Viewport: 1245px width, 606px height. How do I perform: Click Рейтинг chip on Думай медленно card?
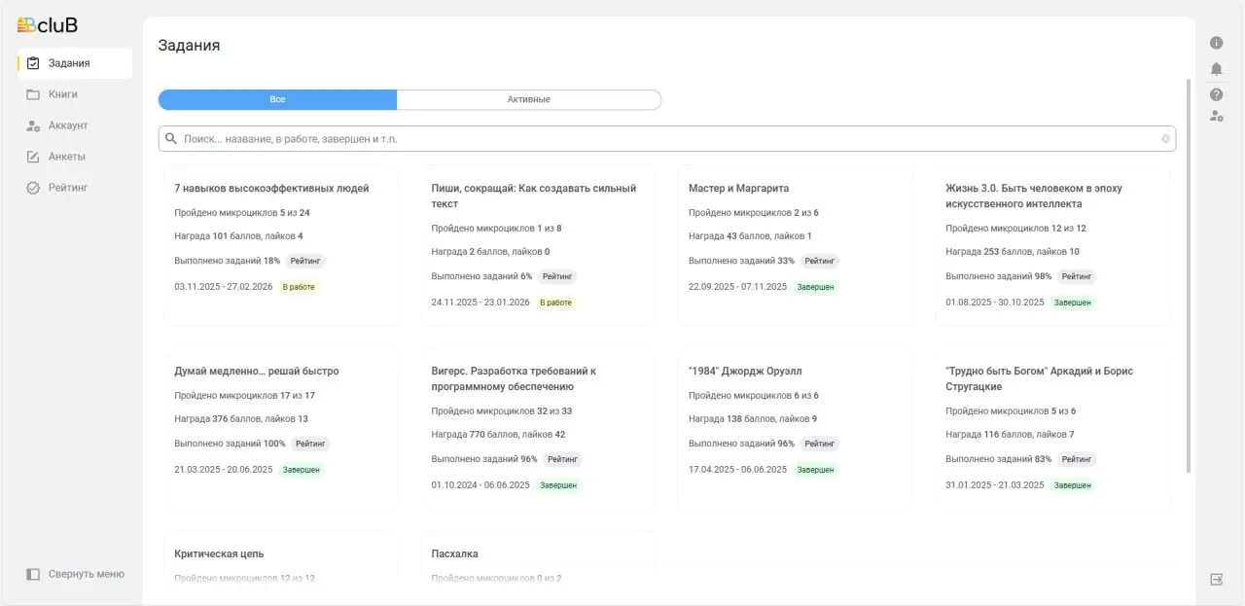click(x=310, y=444)
